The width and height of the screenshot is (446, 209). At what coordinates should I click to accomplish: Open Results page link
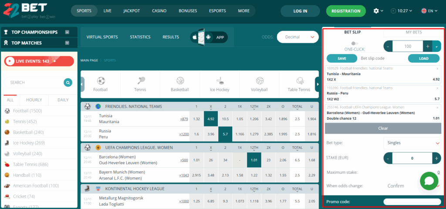click(x=171, y=37)
